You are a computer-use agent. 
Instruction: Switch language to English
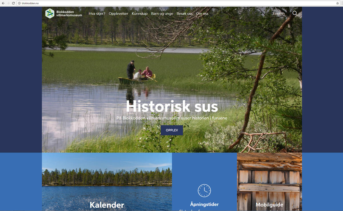pyautogui.click(x=279, y=13)
